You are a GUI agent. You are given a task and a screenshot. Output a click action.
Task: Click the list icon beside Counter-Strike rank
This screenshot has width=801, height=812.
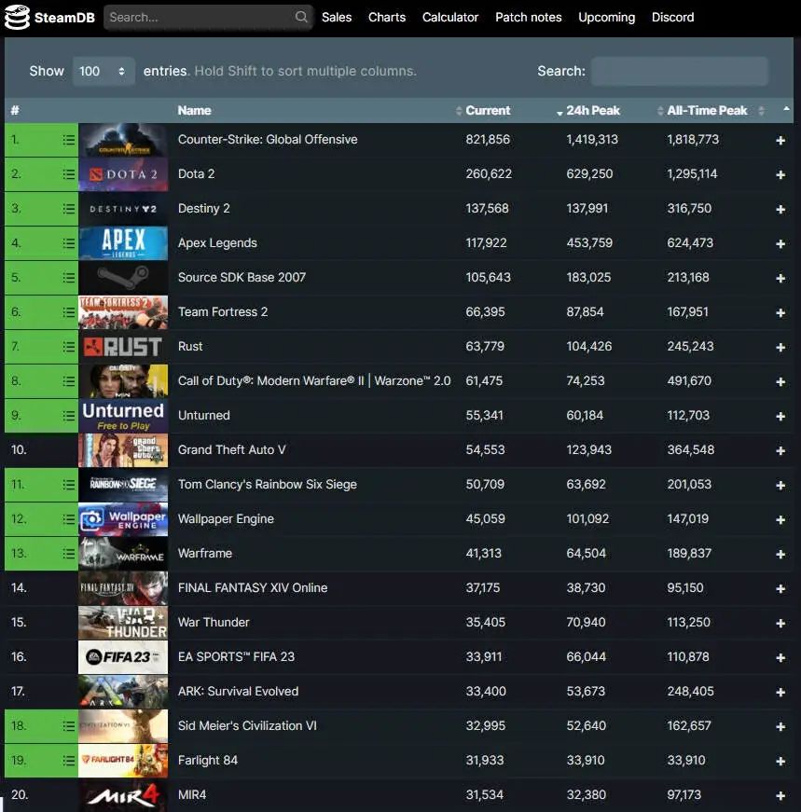pos(68,140)
